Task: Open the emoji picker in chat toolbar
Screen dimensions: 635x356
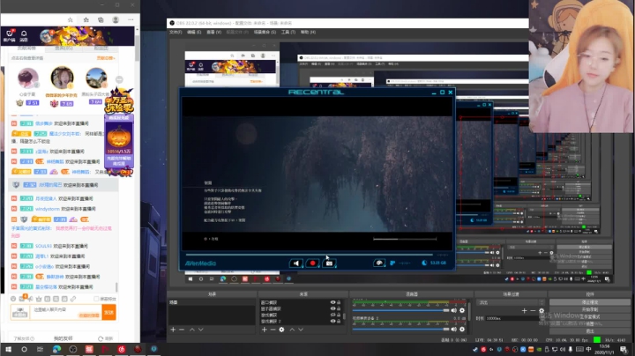Action: (x=13, y=299)
